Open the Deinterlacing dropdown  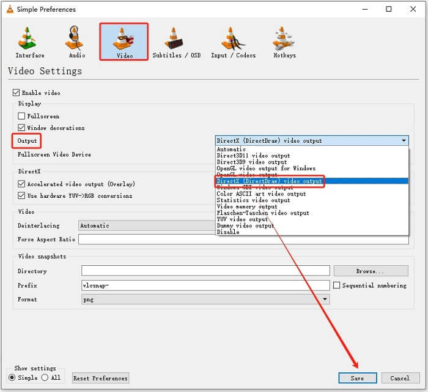(x=147, y=225)
